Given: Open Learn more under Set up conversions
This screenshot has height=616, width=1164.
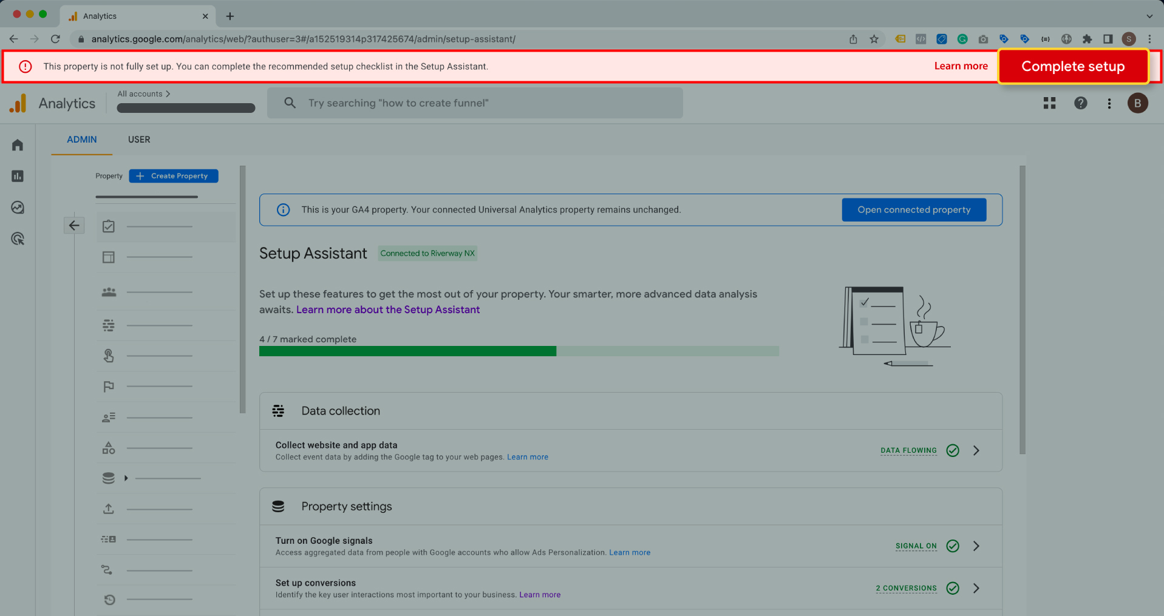Looking at the screenshot, I should [540, 595].
